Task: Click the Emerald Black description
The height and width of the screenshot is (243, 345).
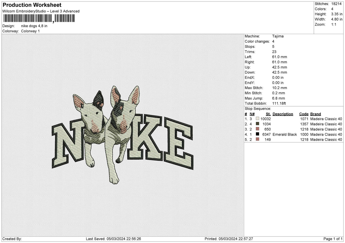Action: (x=285, y=134)
